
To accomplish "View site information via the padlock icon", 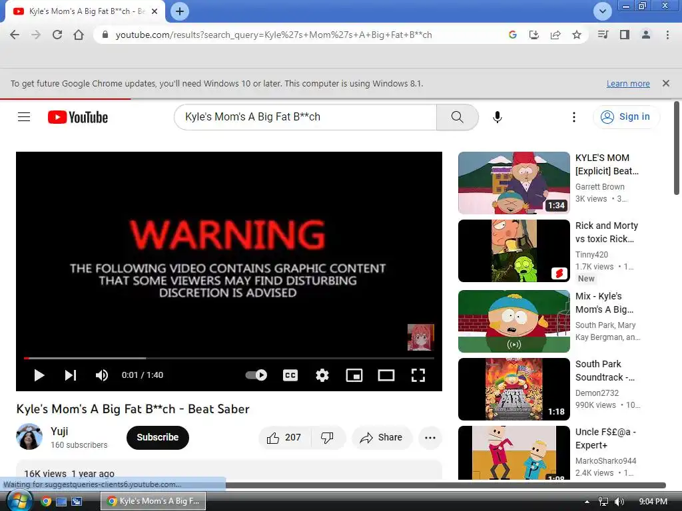I will click(105, 35).
